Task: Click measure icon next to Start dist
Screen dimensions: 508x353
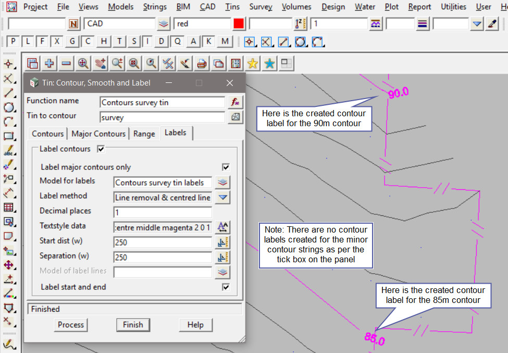Action: click(x=222, y=242)
